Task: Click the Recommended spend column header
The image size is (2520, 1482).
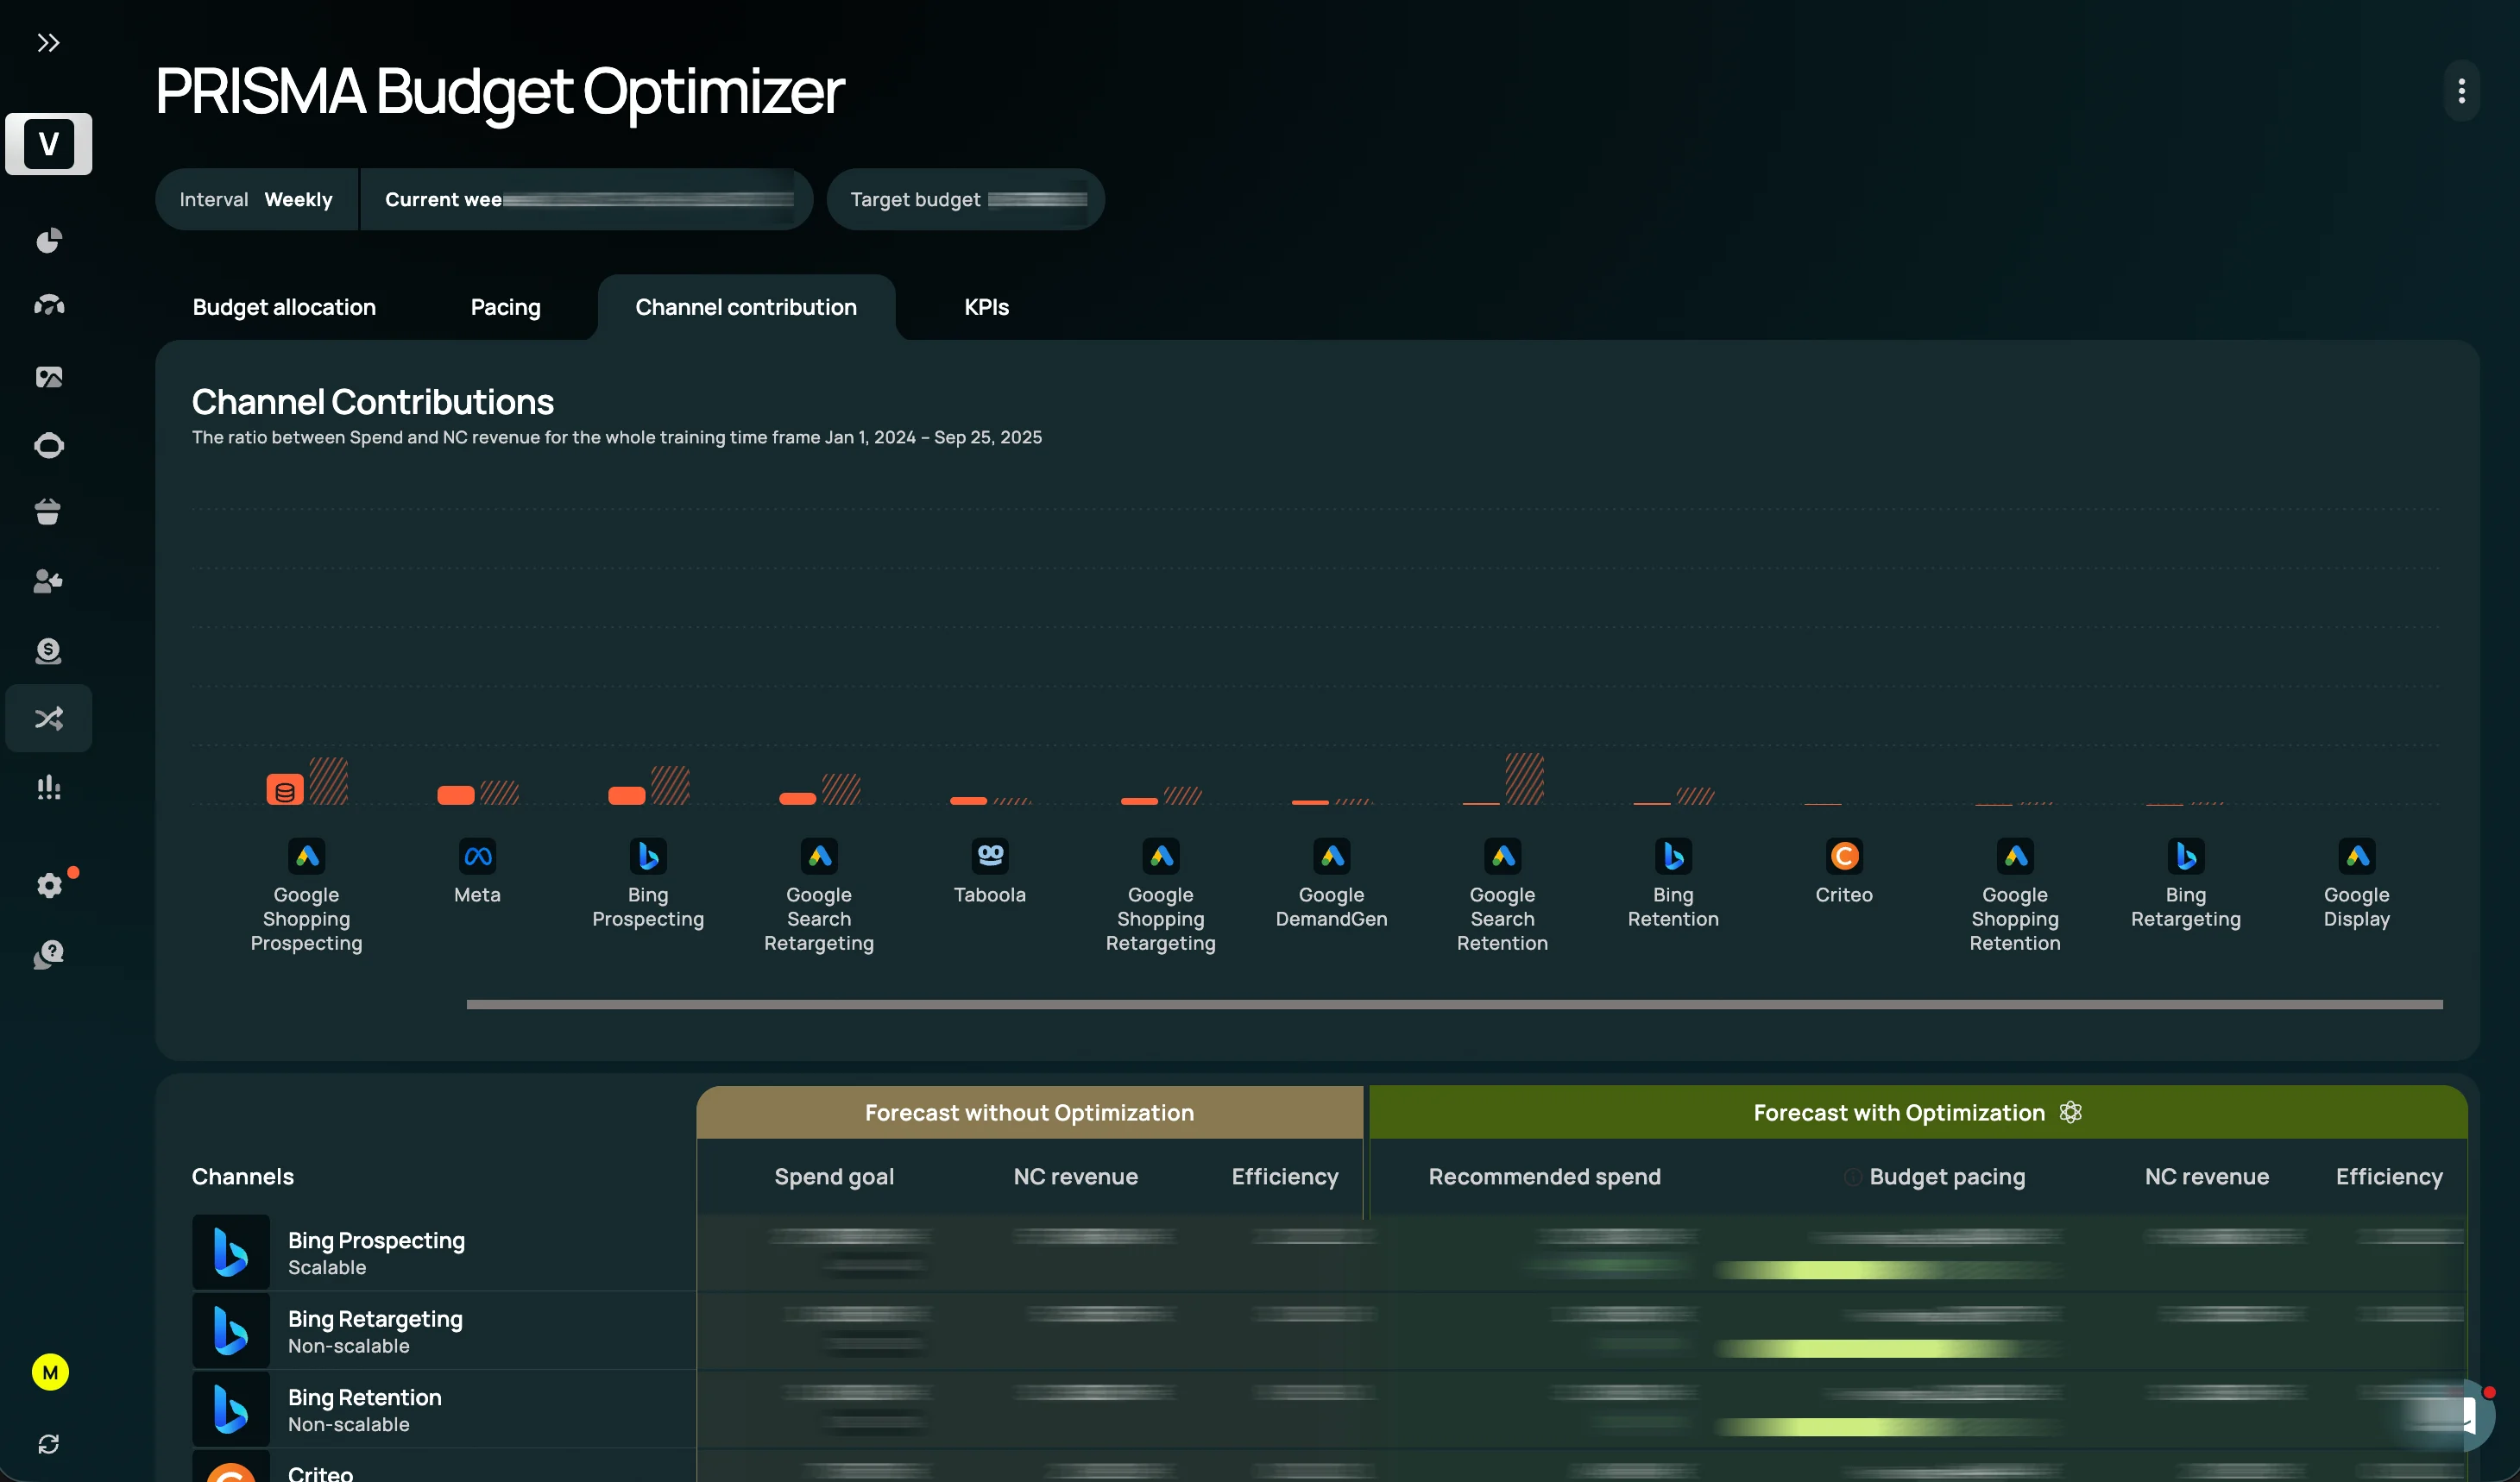Action: tap(1544, 1177)
